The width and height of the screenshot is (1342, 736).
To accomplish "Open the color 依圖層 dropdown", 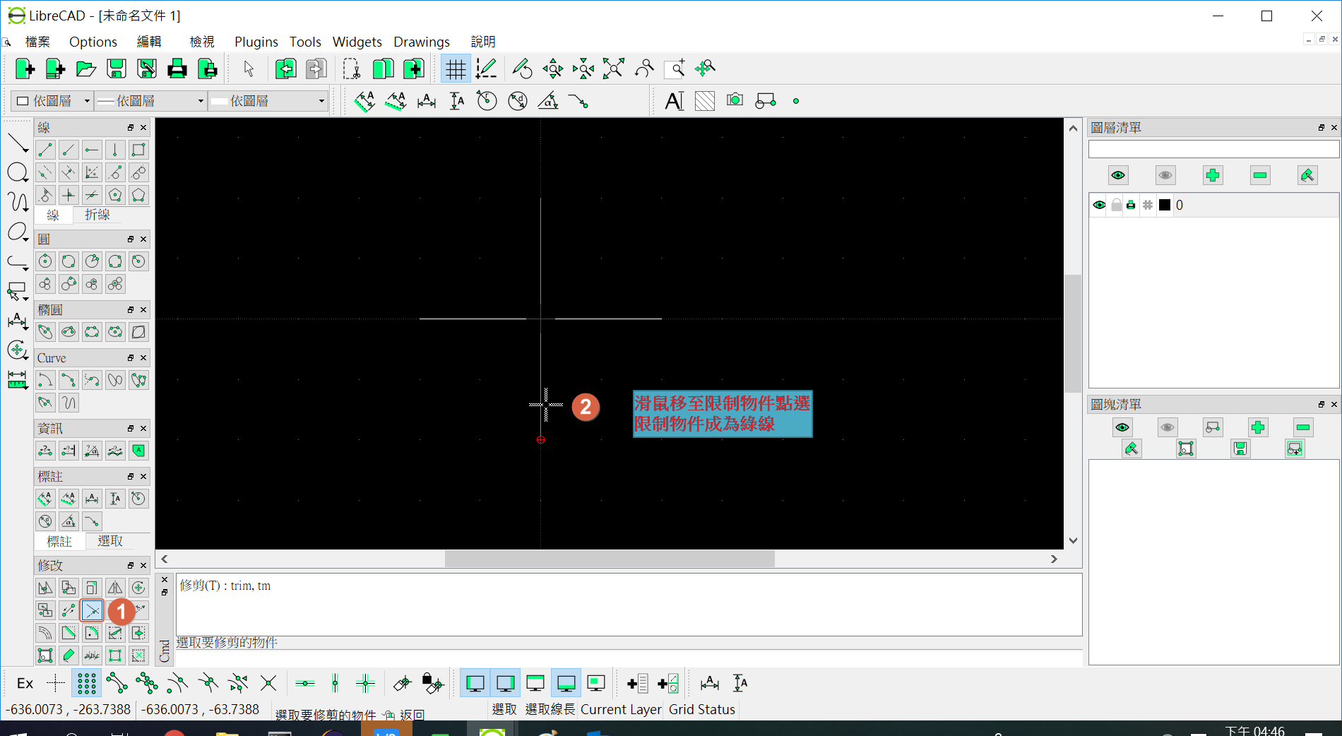I will coord(53,101).
